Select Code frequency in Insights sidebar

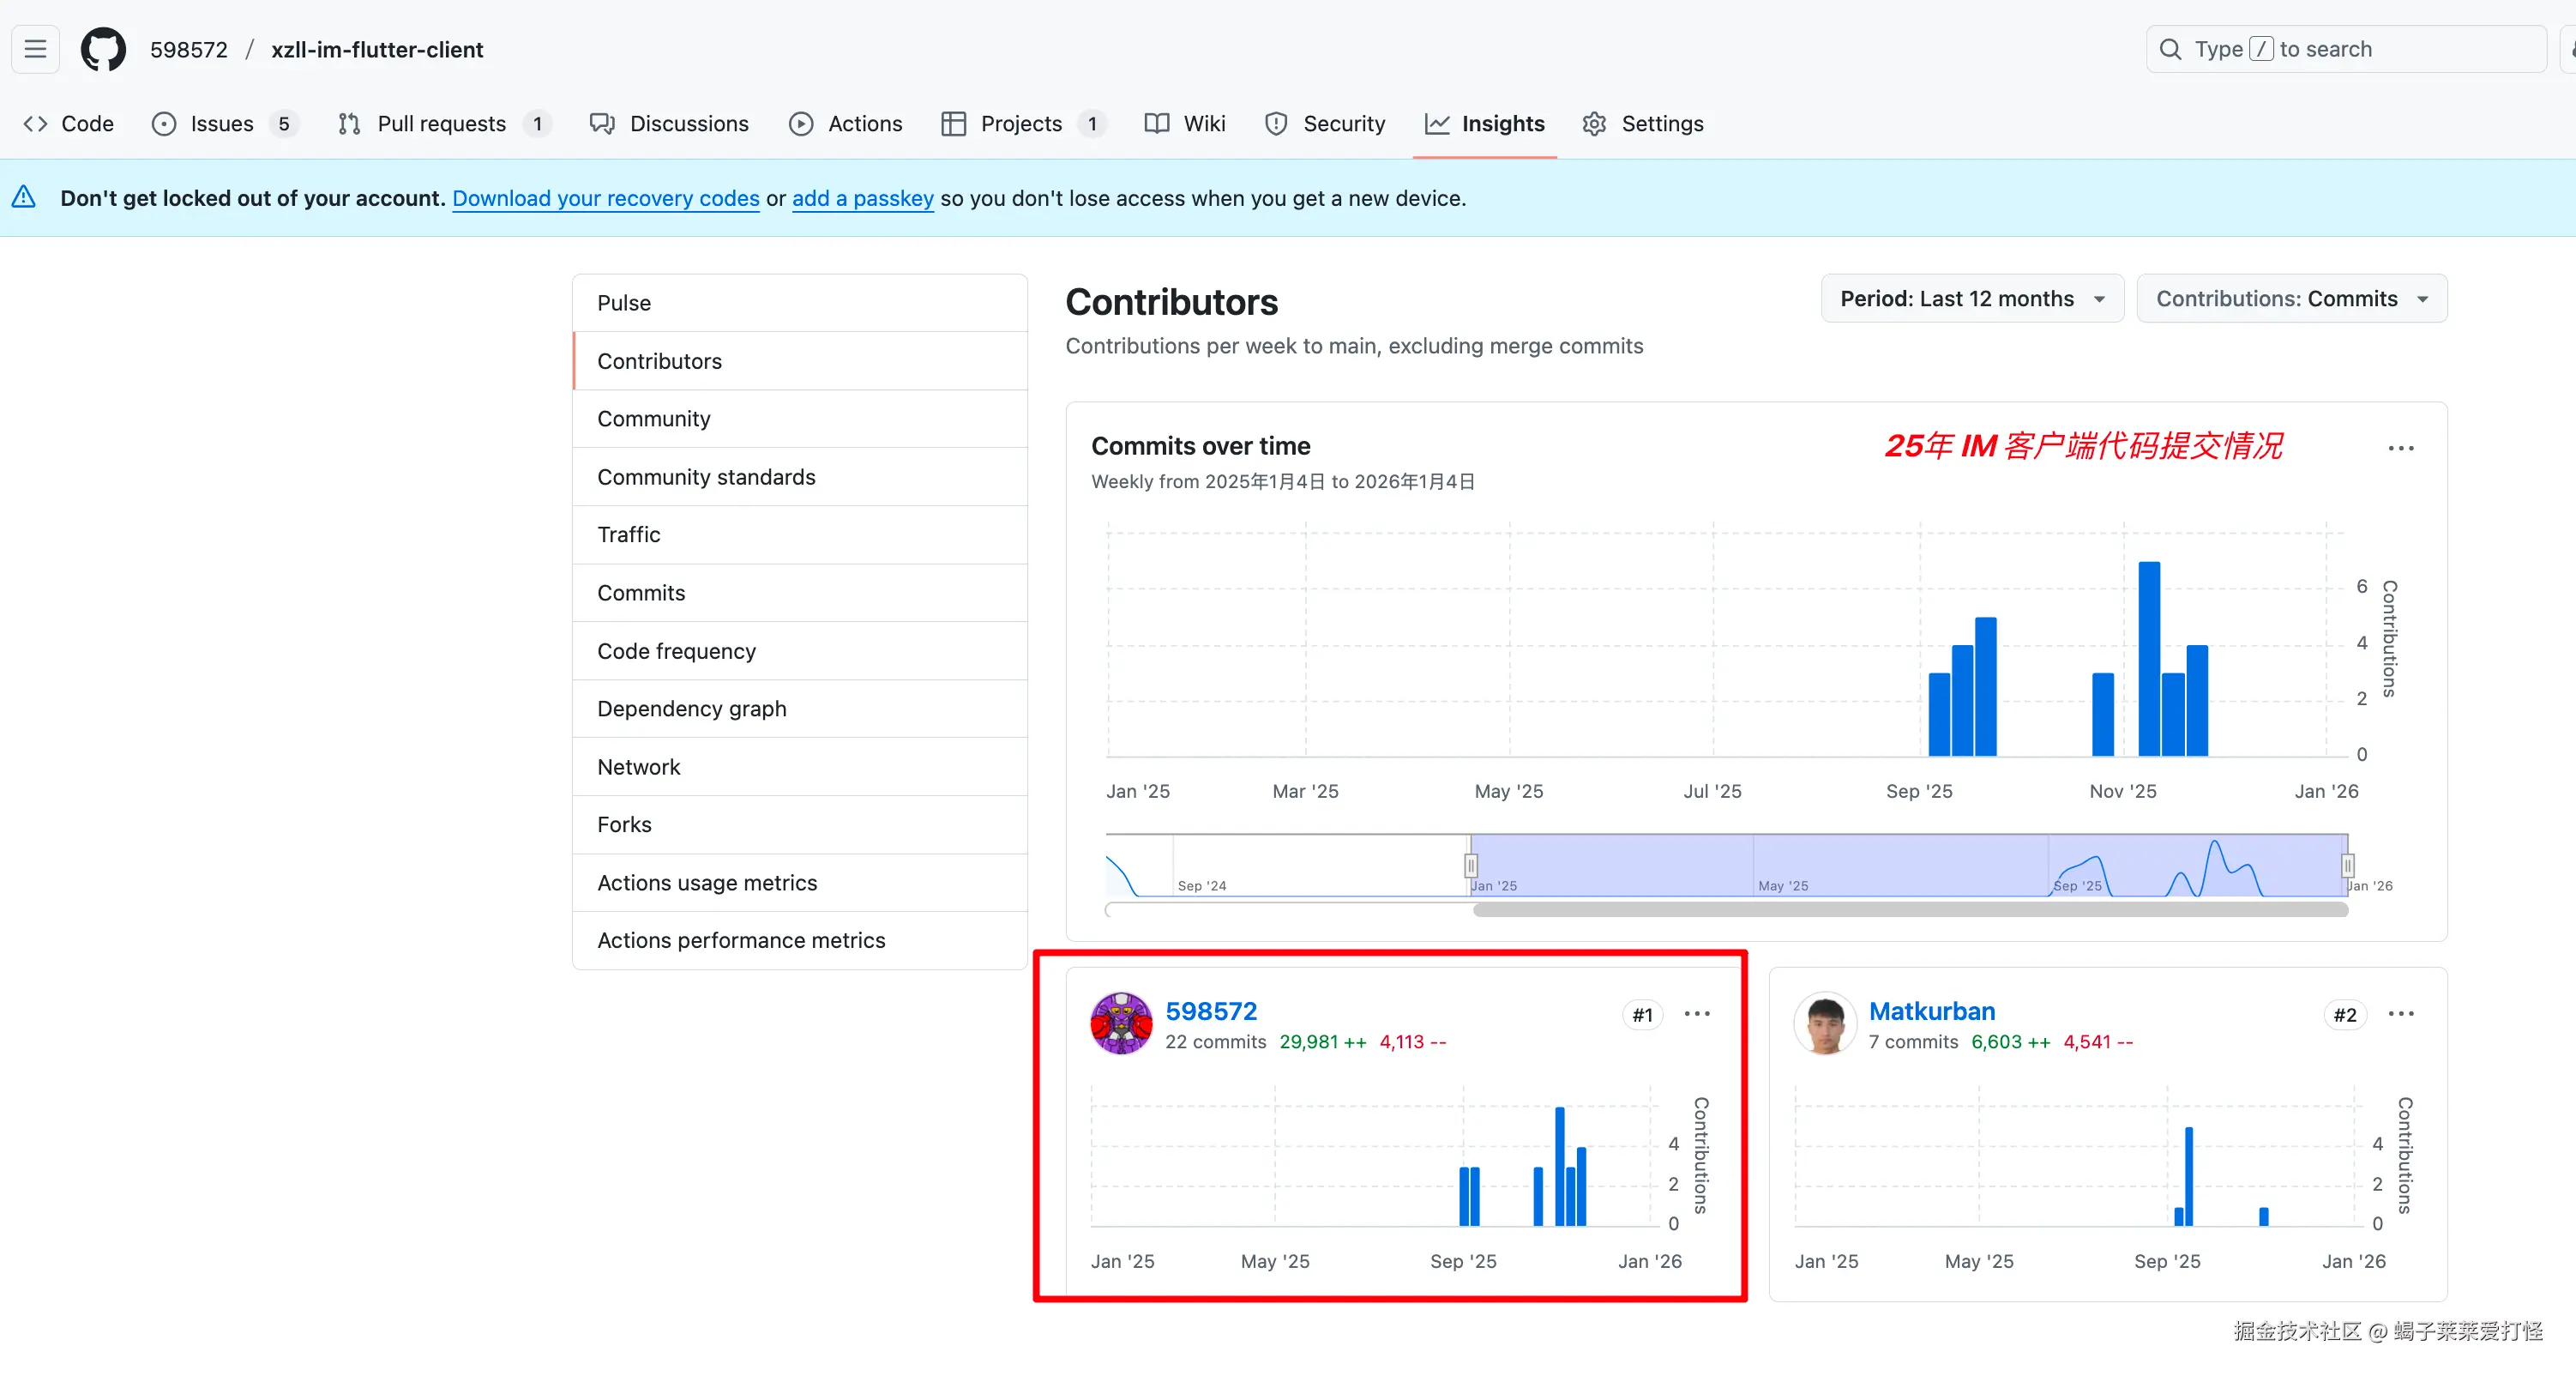click(x=676, y=650)
